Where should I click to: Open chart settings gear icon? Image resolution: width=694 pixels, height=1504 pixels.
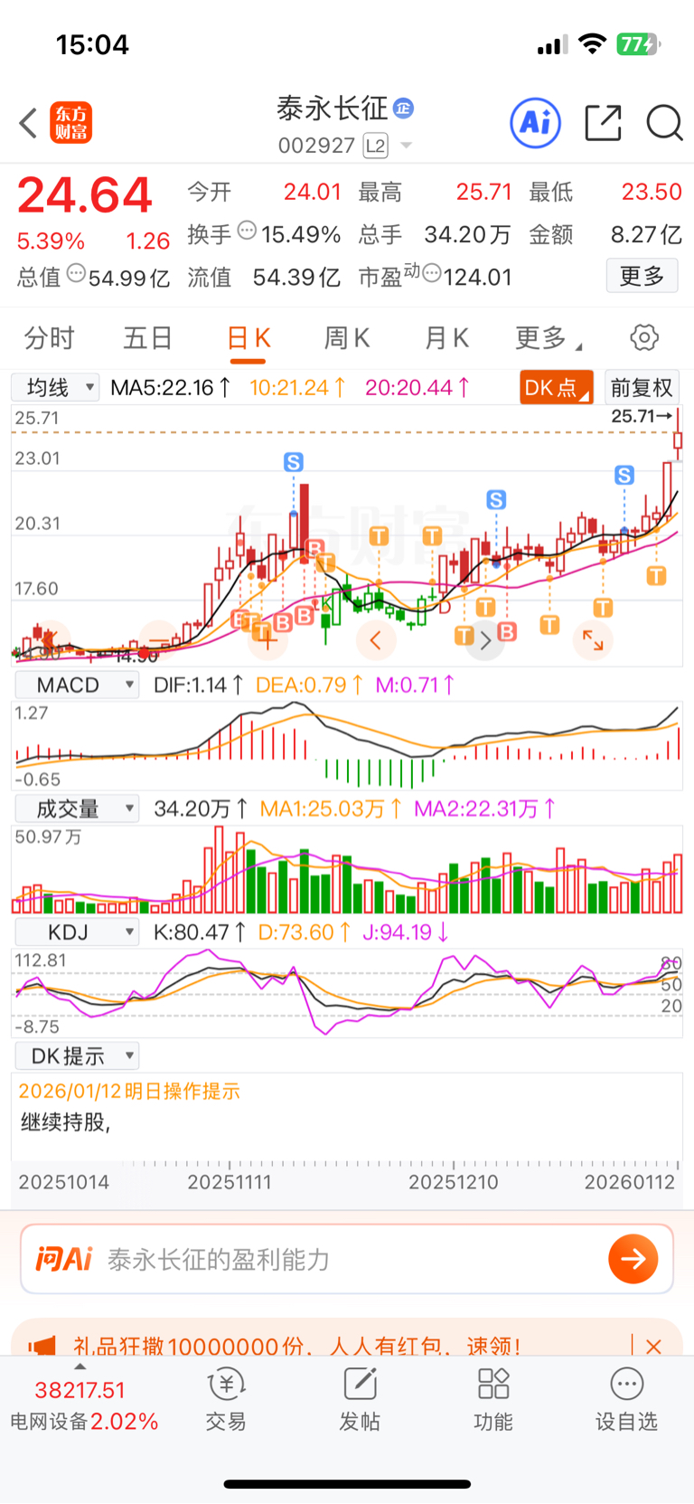tap(644, 337)
